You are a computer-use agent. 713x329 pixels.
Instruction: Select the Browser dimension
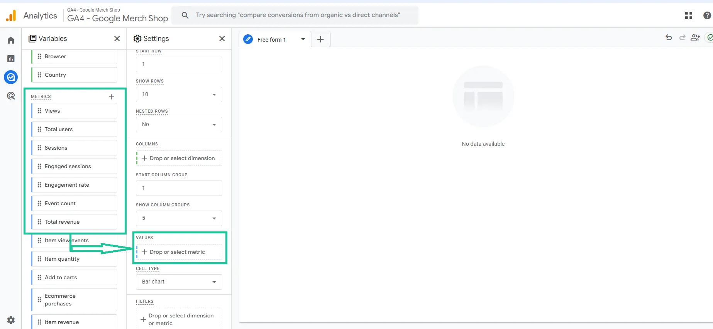tap(74, 56)
